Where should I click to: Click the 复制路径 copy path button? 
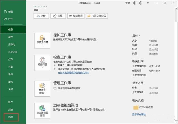[x=76, y=16]
